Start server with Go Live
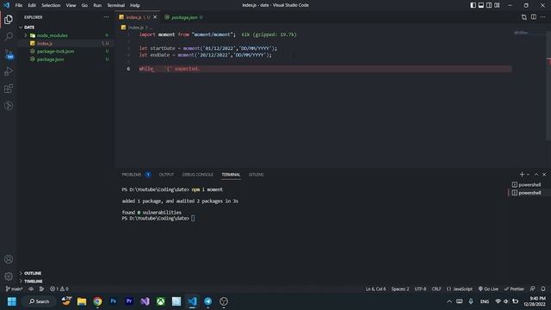This screenshot has width=551, height=310. coord(488,289)
